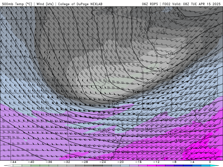Image resolution: width=223 pixels, height=167 pixels.
Task: Select the "06Z RDPS" model run label
Action: [x=150, y=4]
